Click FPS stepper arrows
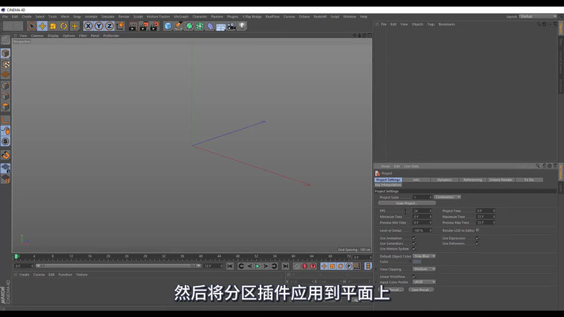Viewport: 564px width, 317px height. click(430, 211)
